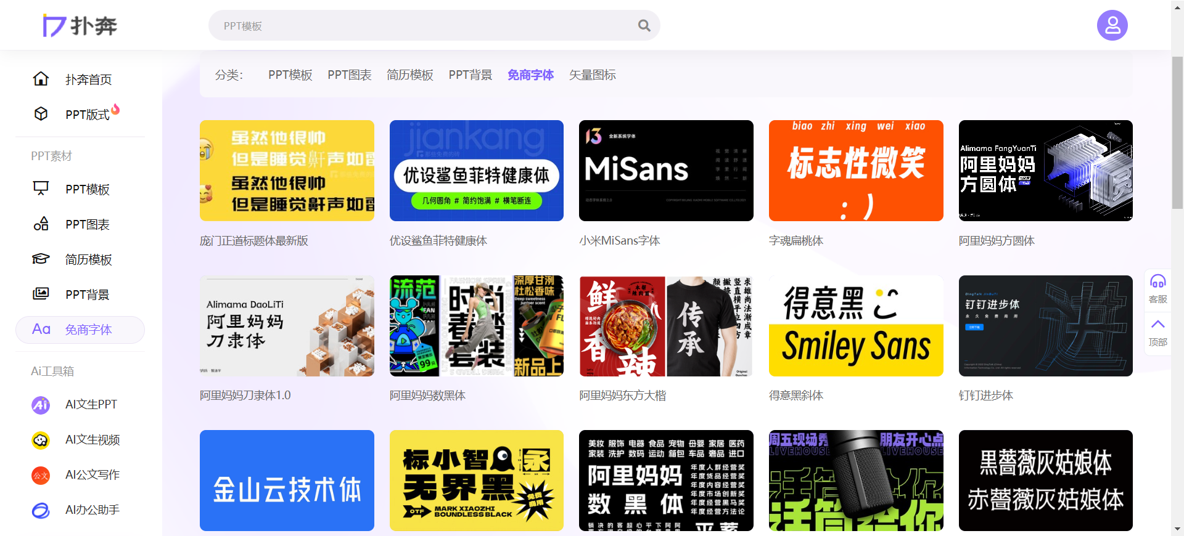1184x536 pixels.
Task: Open the 黑蔷薇灰姑娘体 thumbnail
Action: 1045,481
